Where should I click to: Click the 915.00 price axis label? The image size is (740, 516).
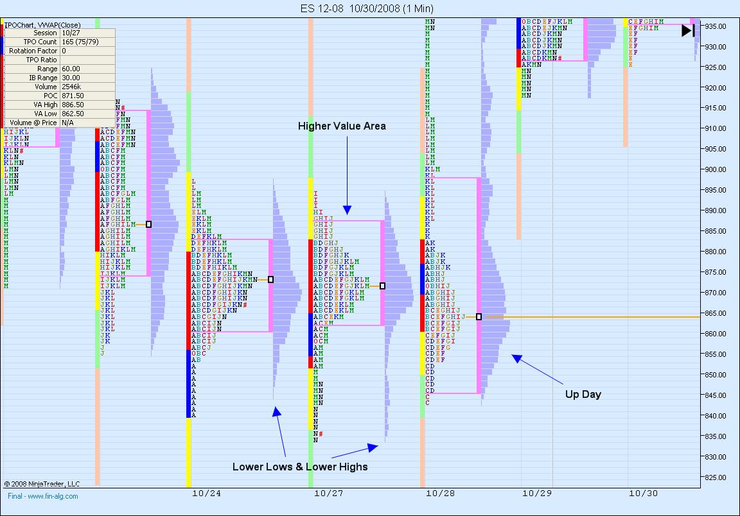tap(716, 108)
